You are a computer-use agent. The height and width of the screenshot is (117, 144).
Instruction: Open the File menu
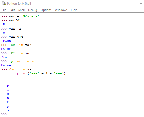click(4, 10)
